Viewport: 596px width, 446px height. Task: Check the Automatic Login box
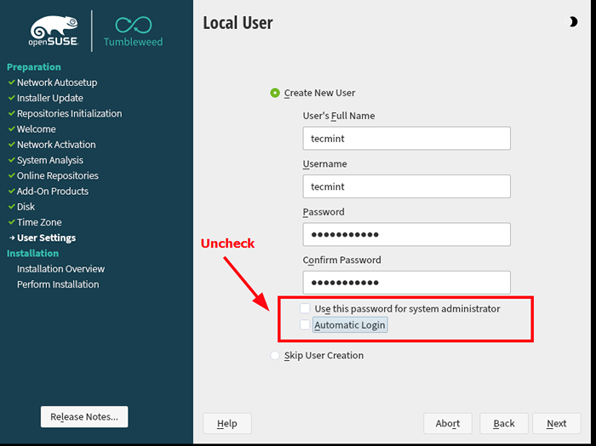coord(305,325)
